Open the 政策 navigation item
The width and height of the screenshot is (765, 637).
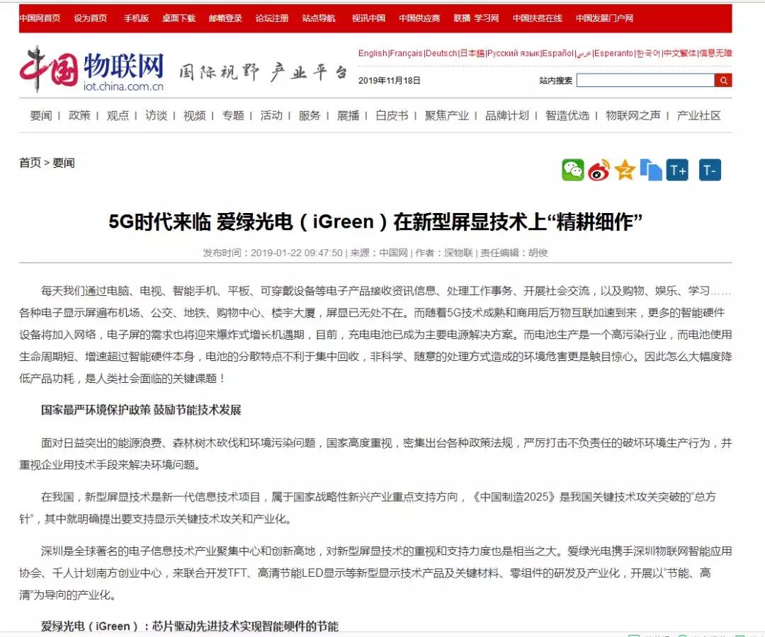pyautogui.click(x=79, y=115)
